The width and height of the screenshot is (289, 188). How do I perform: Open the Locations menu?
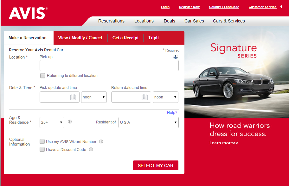tap(144, 21)
